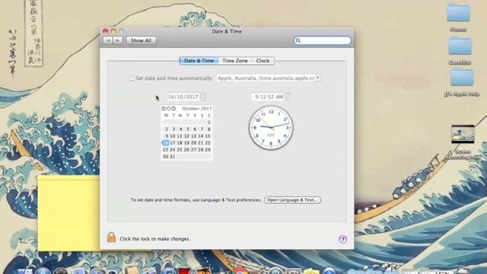Click the analog clock face
This screenshot has width=487, height=274.
click(x=271, y=128)
